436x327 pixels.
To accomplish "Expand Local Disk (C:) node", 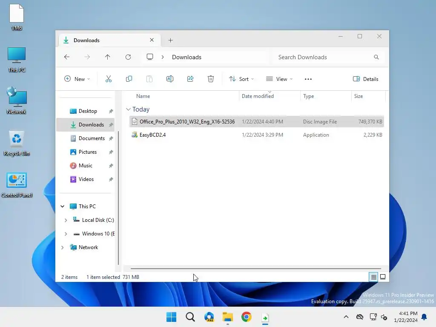I will tap(66, 220).
